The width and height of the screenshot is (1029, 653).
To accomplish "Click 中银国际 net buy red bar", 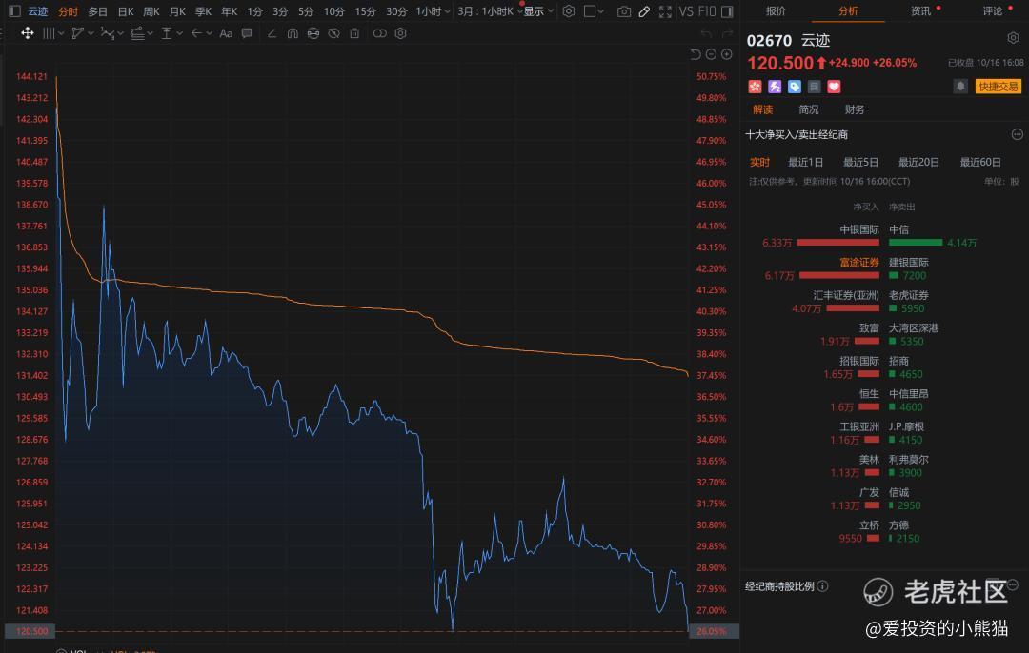I will [x=838, y=243].
